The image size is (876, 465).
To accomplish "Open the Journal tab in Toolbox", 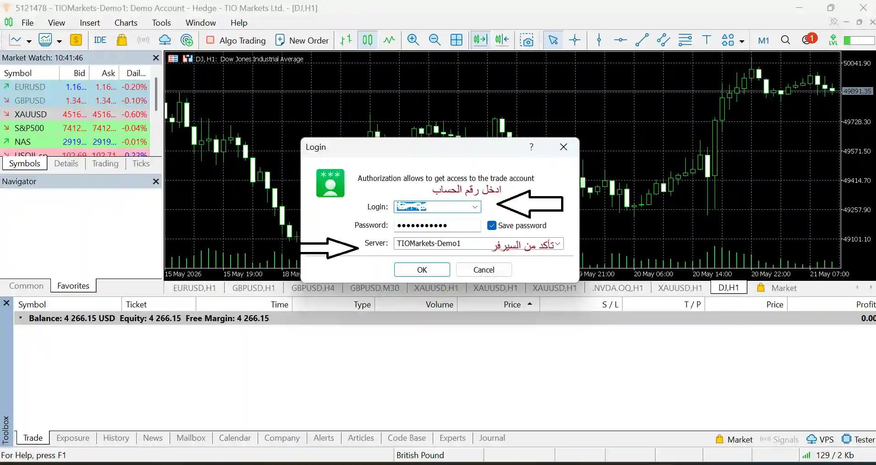I will (492, 438).
